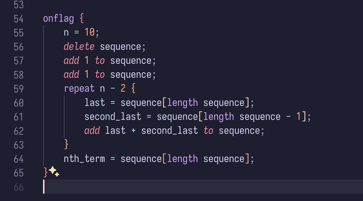Click the onflag keyword on line 54

point(58,19)
